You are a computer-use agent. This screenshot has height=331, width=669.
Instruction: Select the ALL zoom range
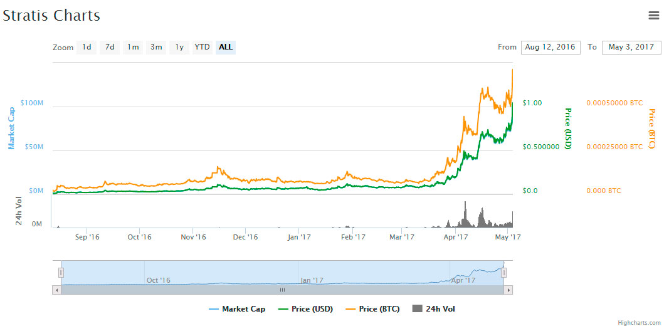pyautogui.click(x=226, y=48)
